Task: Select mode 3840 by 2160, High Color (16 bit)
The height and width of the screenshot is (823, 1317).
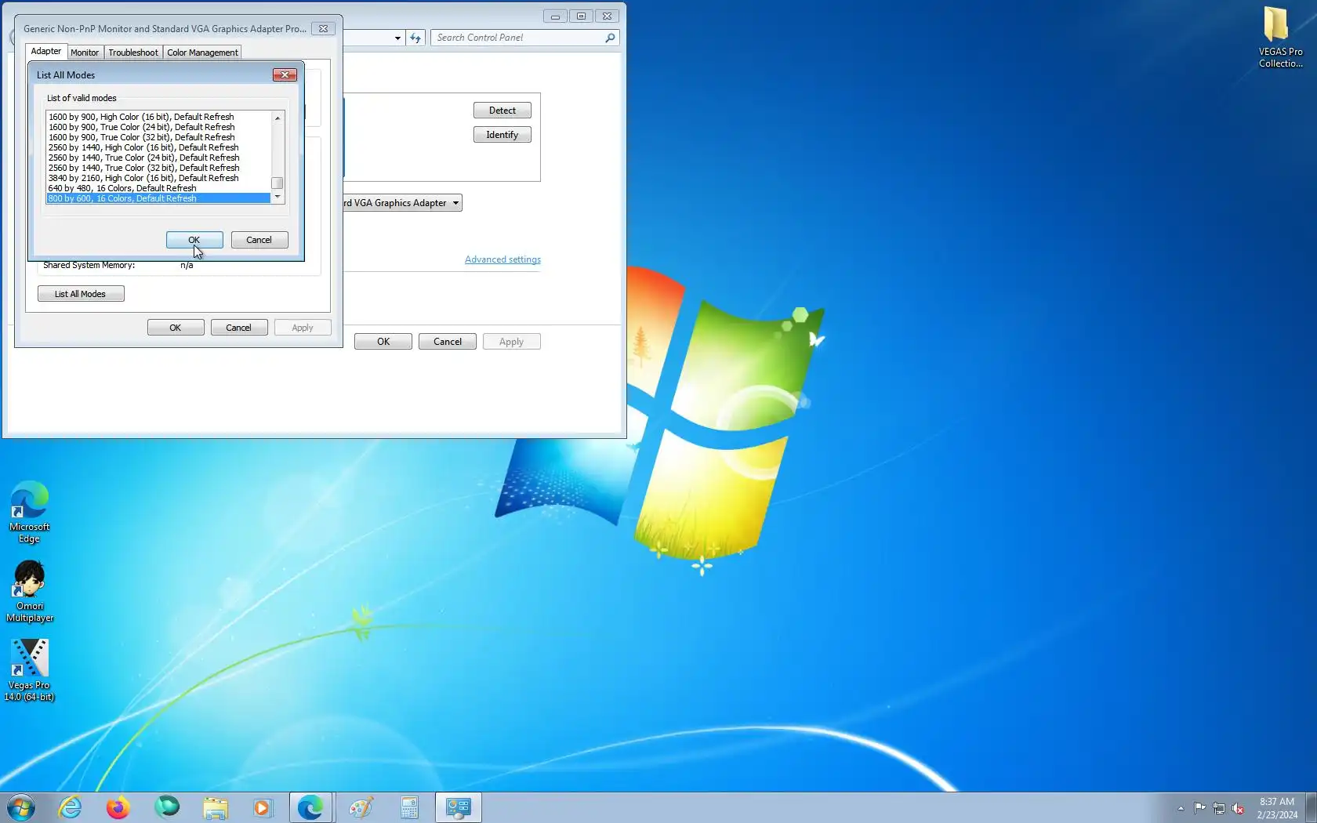Action: tap(158, 178)
